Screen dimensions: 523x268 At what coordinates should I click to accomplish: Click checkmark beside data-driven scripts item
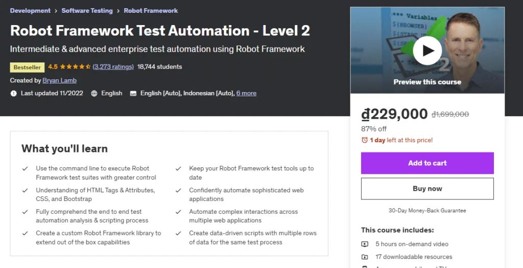click(x=178, y=233)
